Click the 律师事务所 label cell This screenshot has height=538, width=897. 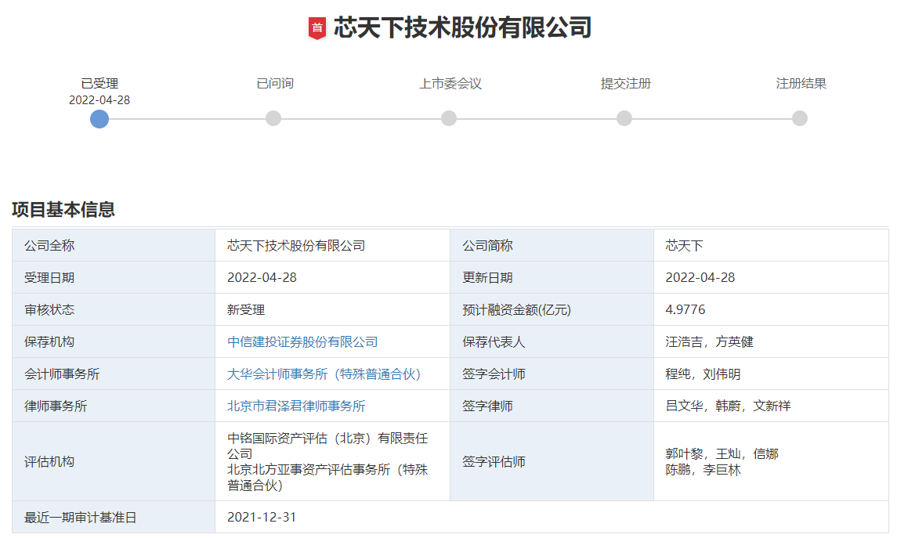[x=114, y=406]
